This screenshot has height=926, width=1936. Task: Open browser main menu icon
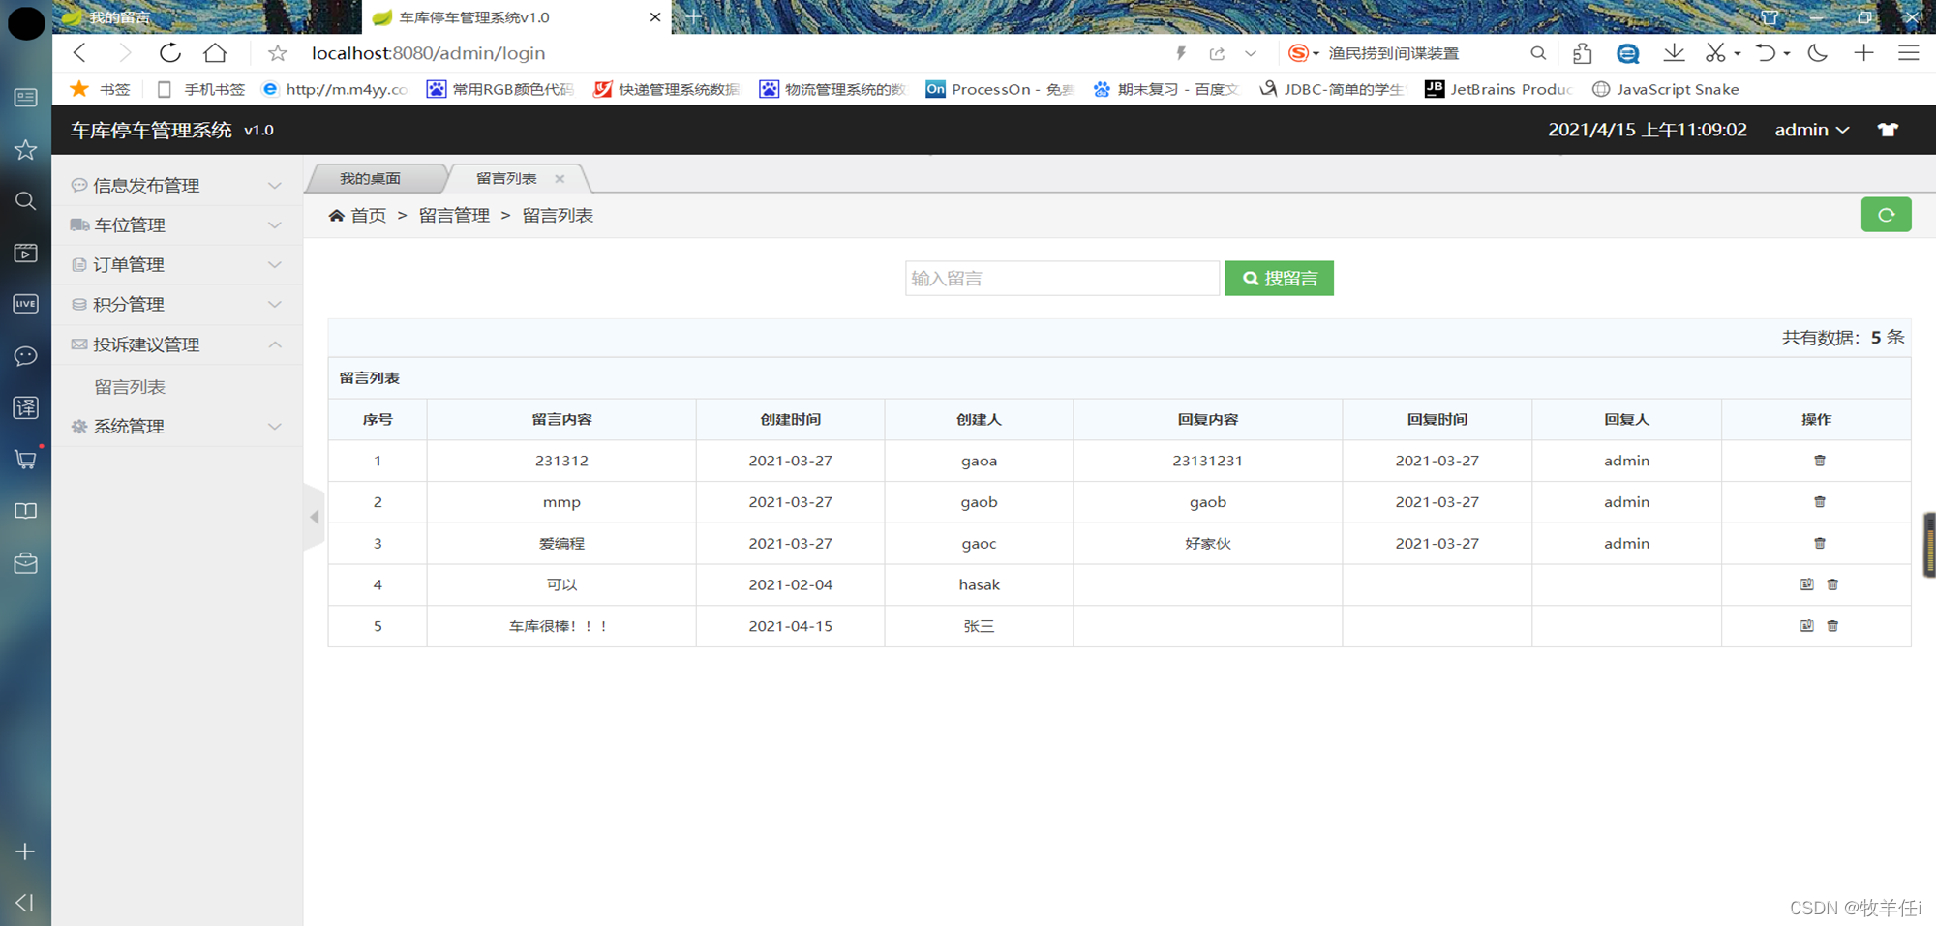point(1908,53)
